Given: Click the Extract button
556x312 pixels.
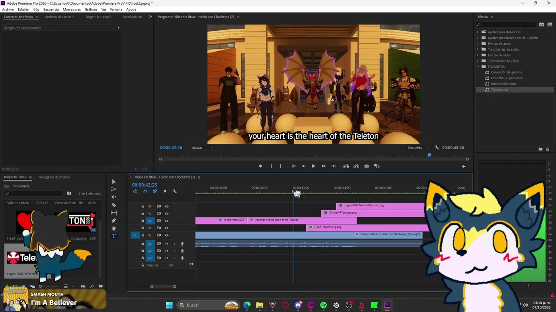Looking at the screenshot, I should coord(356,166).
